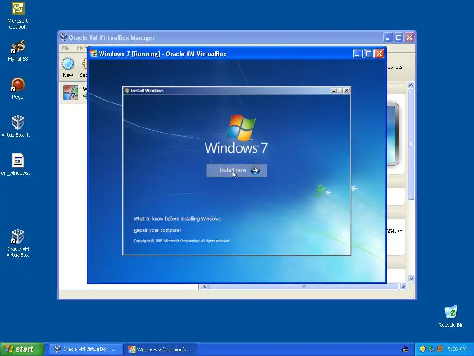
Task: Click the taskbar clock showing 5:36 AM
Action: coord(457,349)
